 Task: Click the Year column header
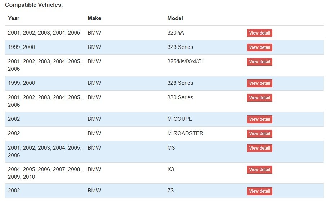[14, 18]
